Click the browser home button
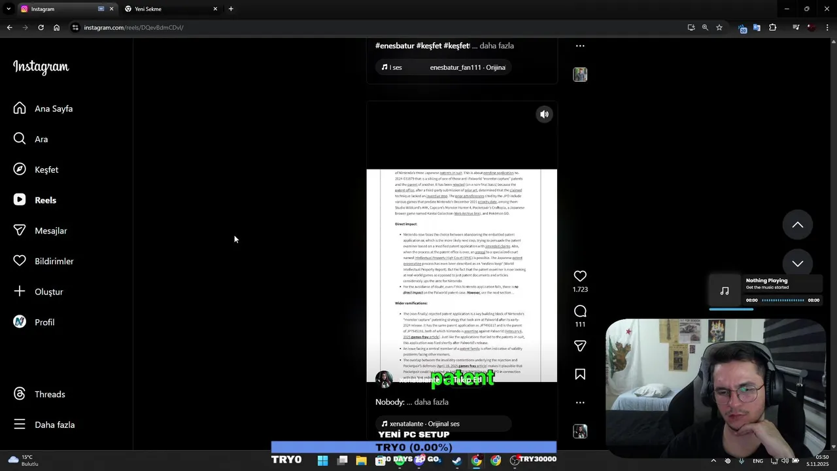The width and height of the screenshot is (837, 471). tap(56, 27)
